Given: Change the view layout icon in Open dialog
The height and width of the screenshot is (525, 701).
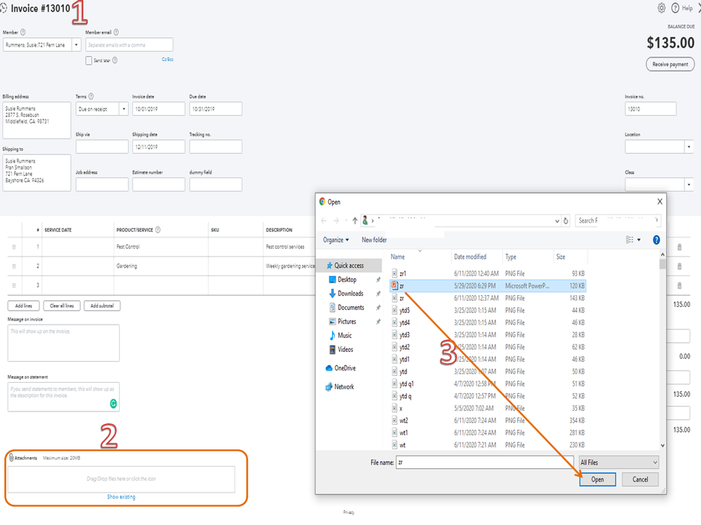Looking at the screenshot, I should coord(629,240).
